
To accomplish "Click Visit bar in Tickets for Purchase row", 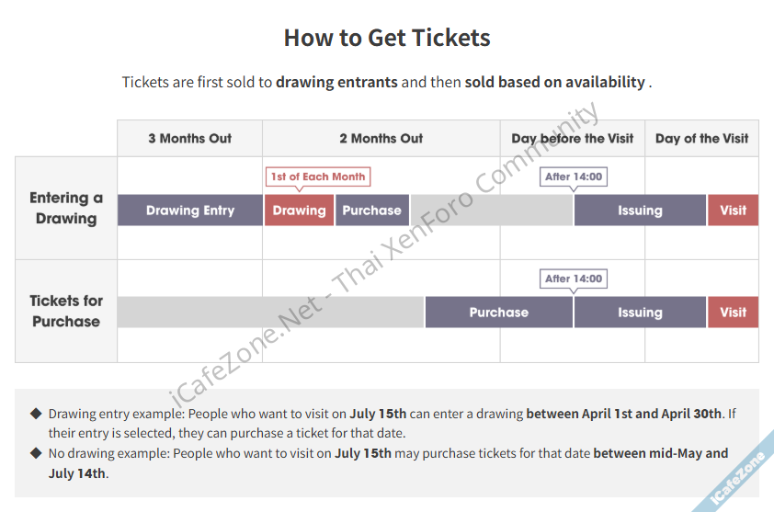I will click(x=733, y=313).
